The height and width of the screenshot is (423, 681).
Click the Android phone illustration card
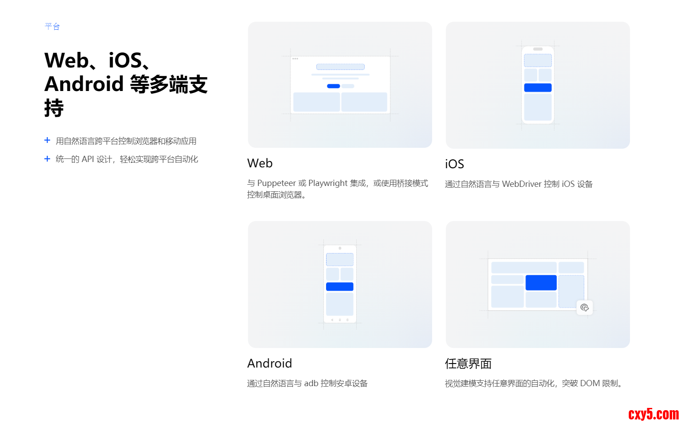[340, 285]
